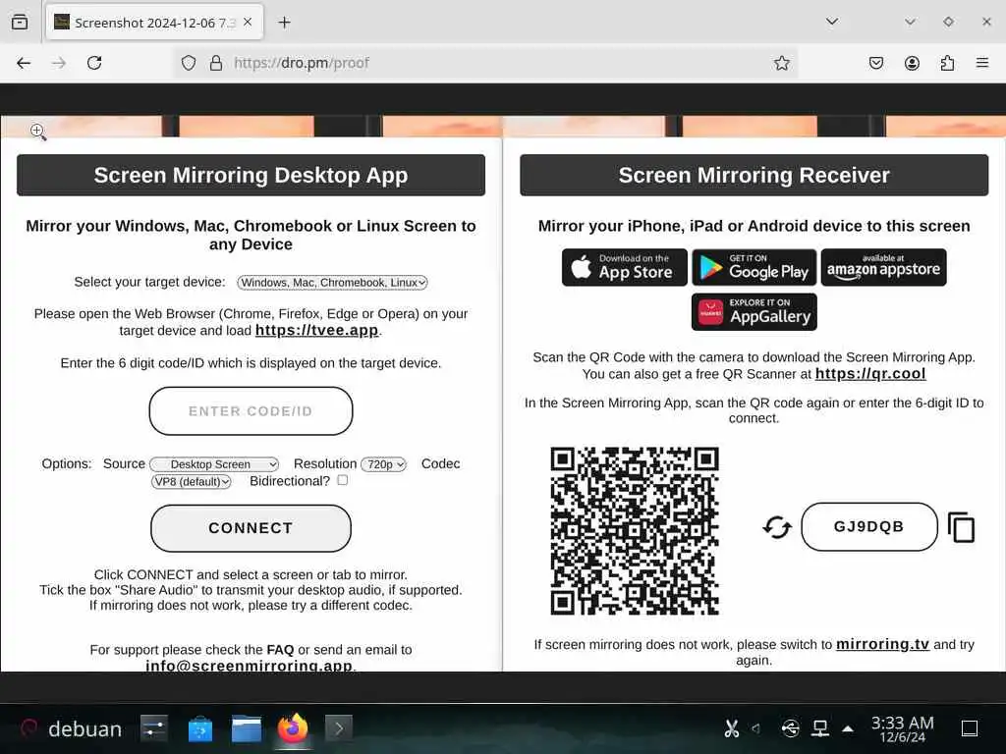Open a new tab with the plus icon
This screenshot has width=1006, height=754.
[284, 23]
